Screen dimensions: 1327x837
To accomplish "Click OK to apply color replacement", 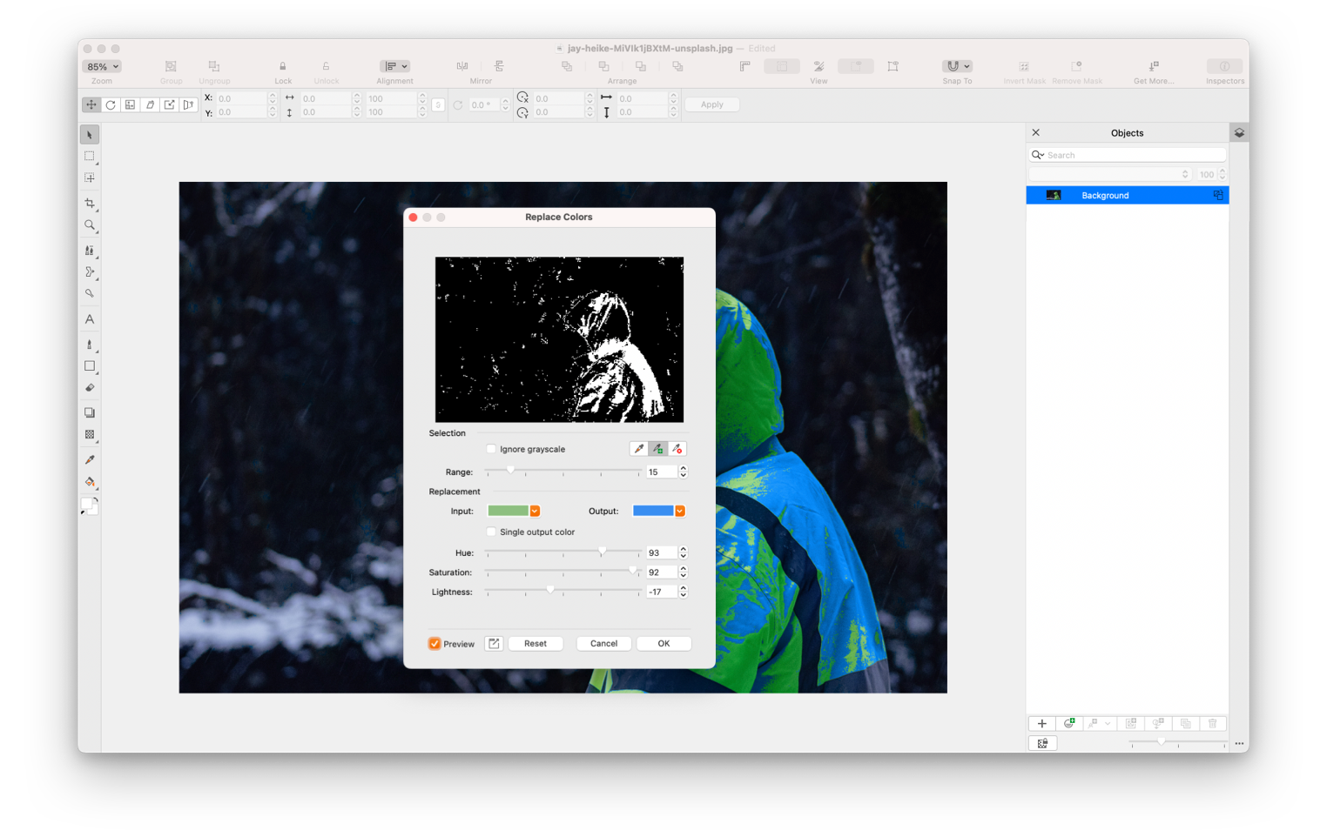I will (x=663, y=644).
